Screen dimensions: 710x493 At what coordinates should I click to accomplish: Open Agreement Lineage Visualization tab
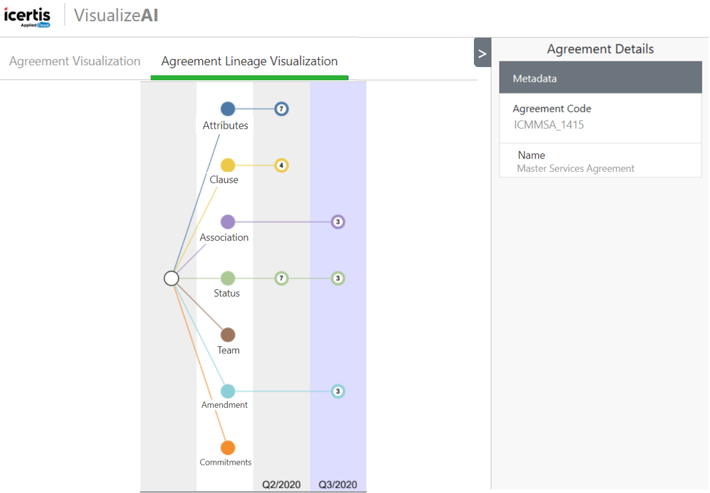[249, 61]
